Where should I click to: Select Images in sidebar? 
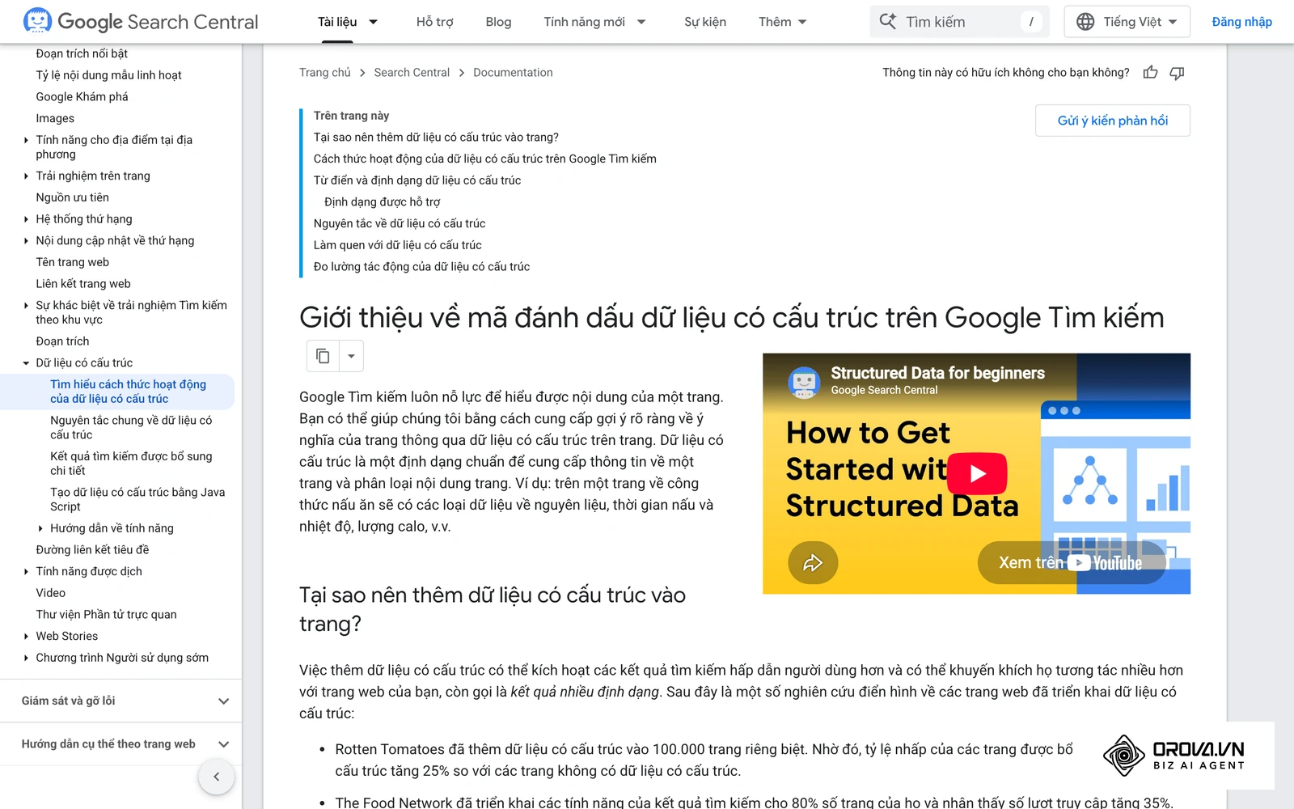point(55,118)
